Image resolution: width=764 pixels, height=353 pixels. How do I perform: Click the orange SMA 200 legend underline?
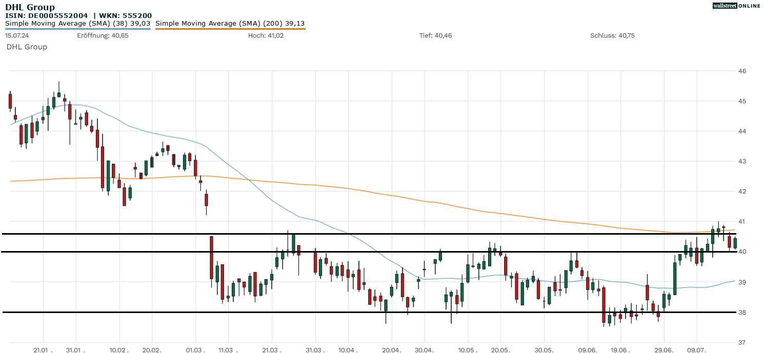point(230,29)
